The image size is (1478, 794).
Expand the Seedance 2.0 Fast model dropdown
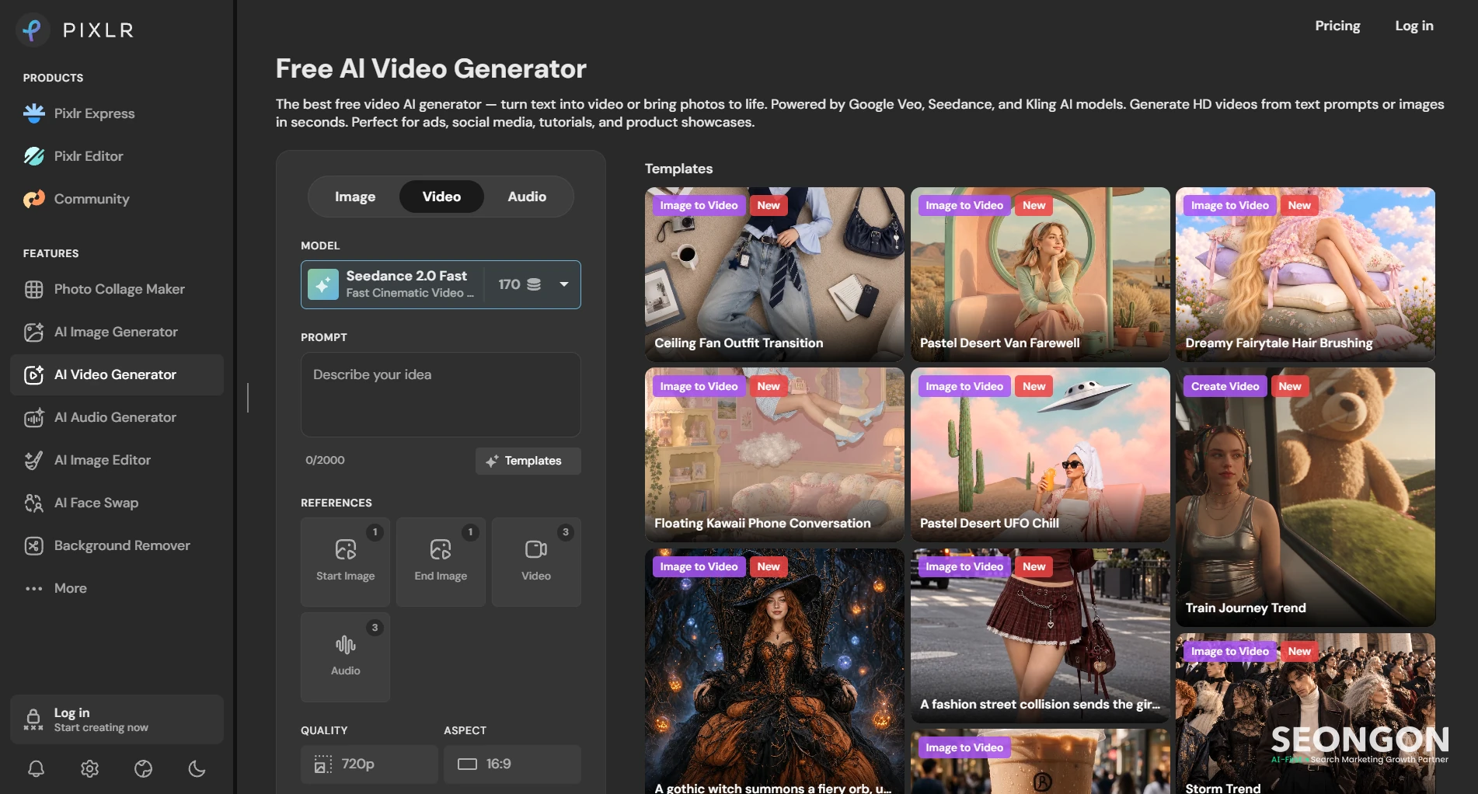point(441,284)
